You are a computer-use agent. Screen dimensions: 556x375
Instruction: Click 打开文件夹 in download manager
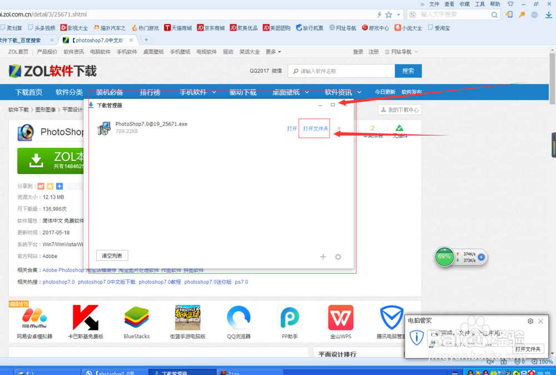click(316, 129)
